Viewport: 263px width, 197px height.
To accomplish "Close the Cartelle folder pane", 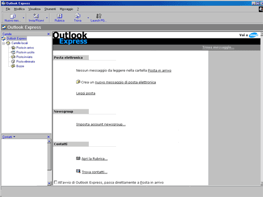I will pos(48,34).
